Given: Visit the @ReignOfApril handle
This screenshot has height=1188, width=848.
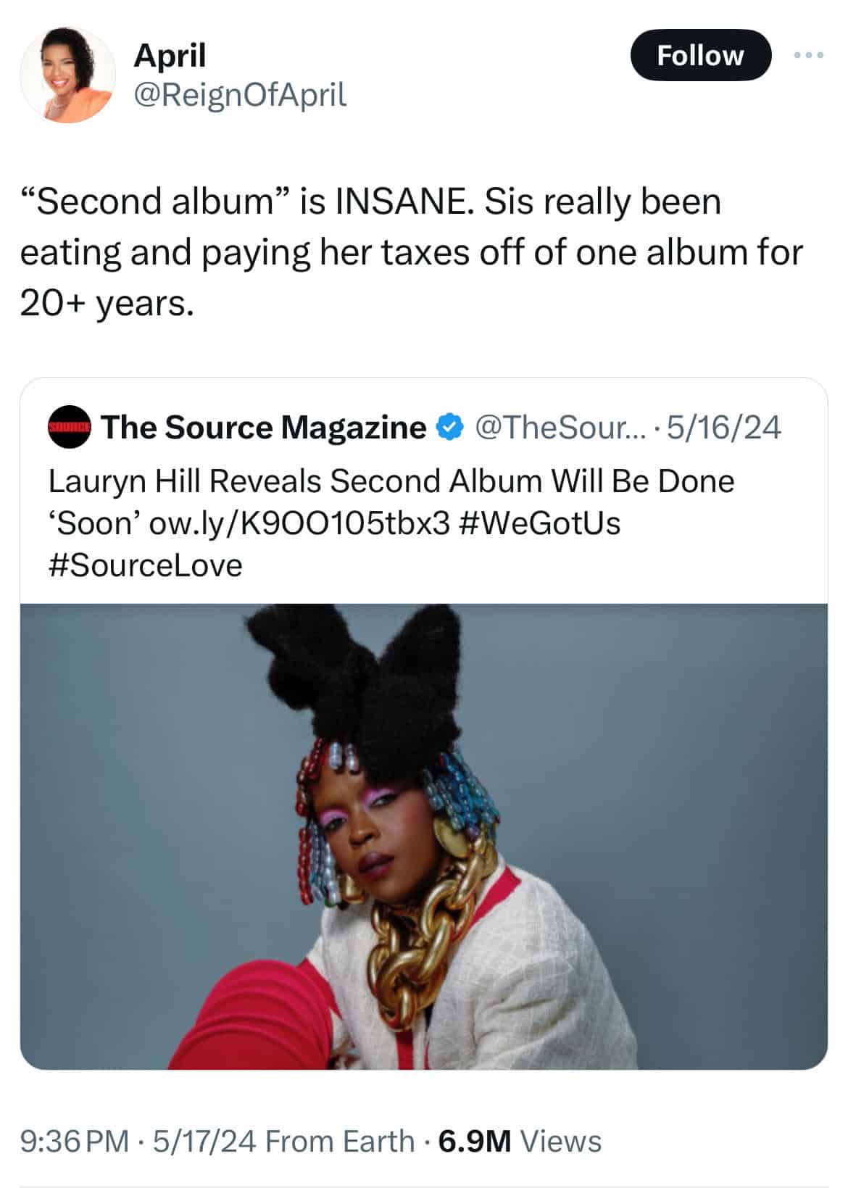Looking at the screenshot, I should tap(240, 94).
